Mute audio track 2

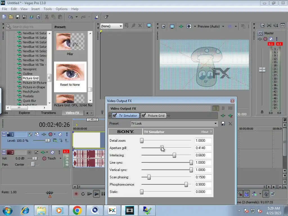pyautogui.click(x=52, y=152)
